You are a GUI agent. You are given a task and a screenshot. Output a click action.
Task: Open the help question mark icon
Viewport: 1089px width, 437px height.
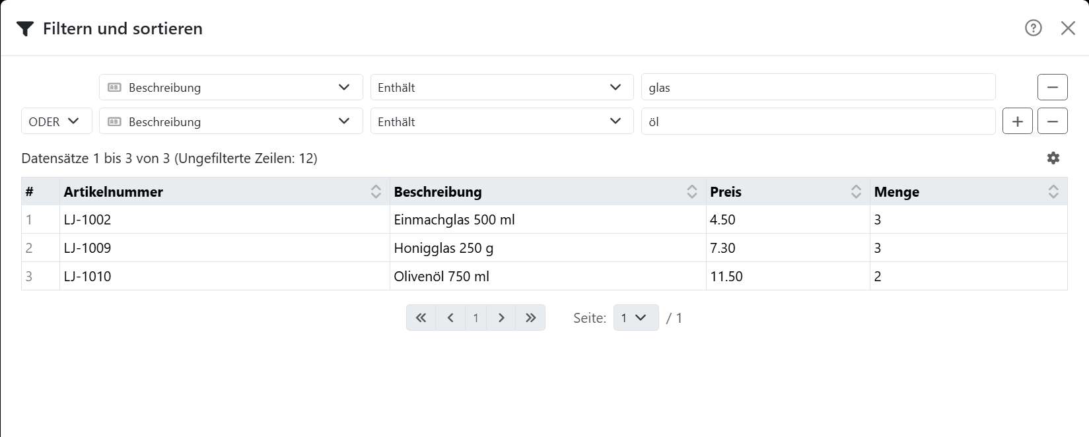[x=1034, y=28]
